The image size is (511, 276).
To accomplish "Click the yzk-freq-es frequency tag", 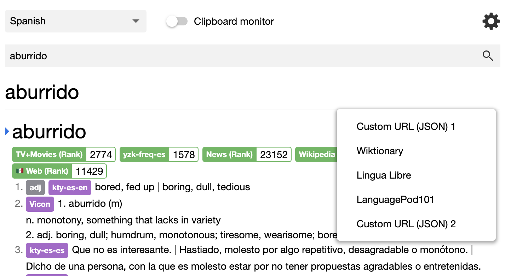I will click(144, 155).
